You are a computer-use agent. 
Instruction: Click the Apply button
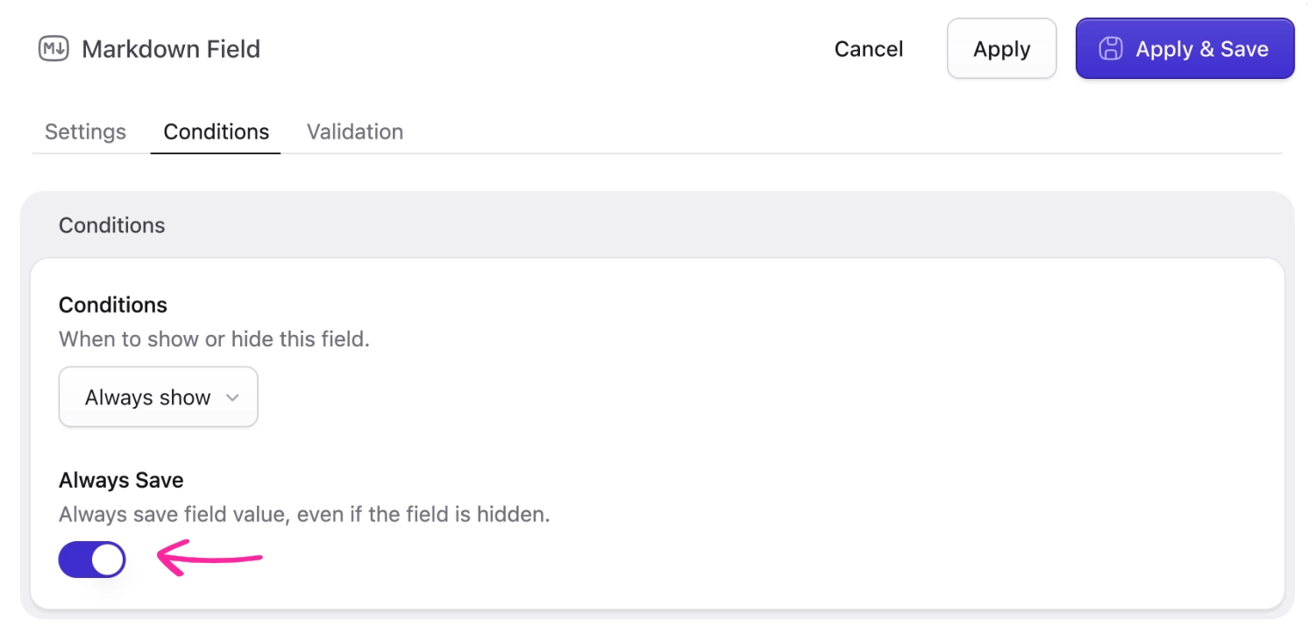pos(1001,49)
